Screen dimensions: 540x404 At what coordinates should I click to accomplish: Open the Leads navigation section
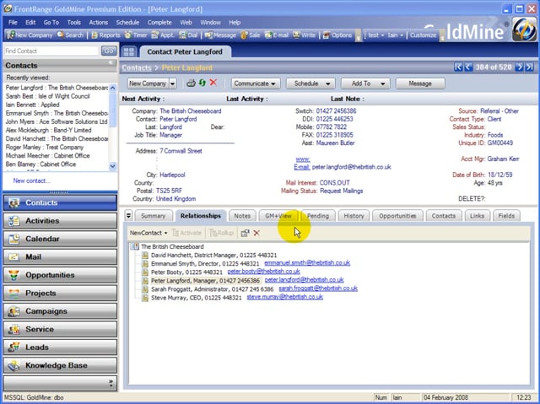[60, 347]
